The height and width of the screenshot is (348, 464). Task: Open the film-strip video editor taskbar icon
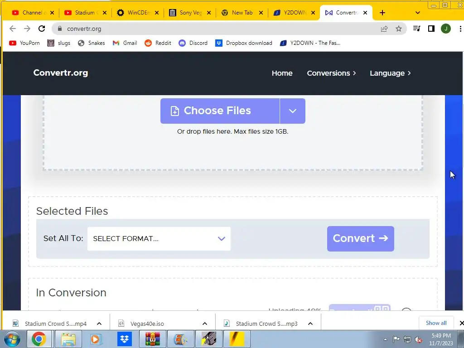tap(181, 339)
